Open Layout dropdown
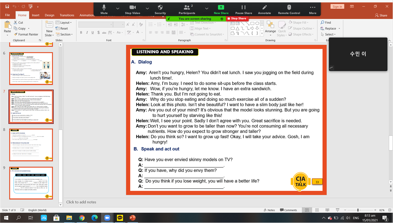 [64, 22]
